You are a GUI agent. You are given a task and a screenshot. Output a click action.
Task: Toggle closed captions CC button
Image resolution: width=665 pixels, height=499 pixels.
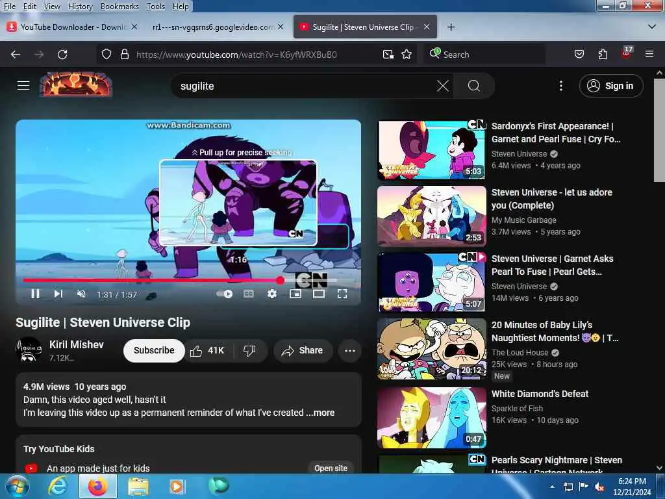(x=249, y=294)
